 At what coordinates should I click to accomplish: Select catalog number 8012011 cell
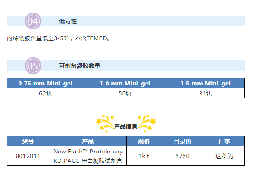click(28, 156)
